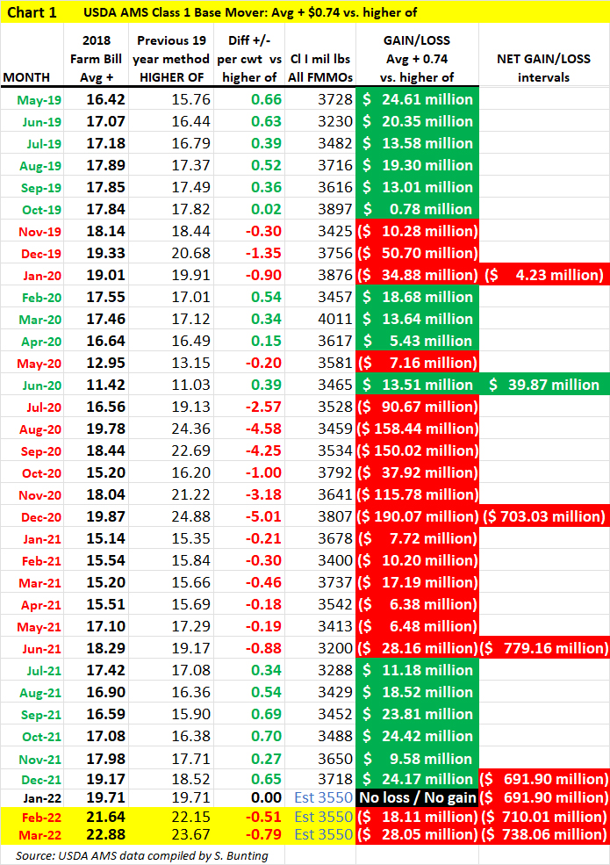Select the red $190.07 million loss cell
Viewport: 610px width, 865px height.
pos(417,516)
